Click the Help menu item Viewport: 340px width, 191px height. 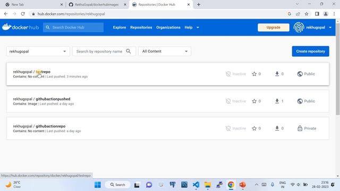click(x=189, y=28)
